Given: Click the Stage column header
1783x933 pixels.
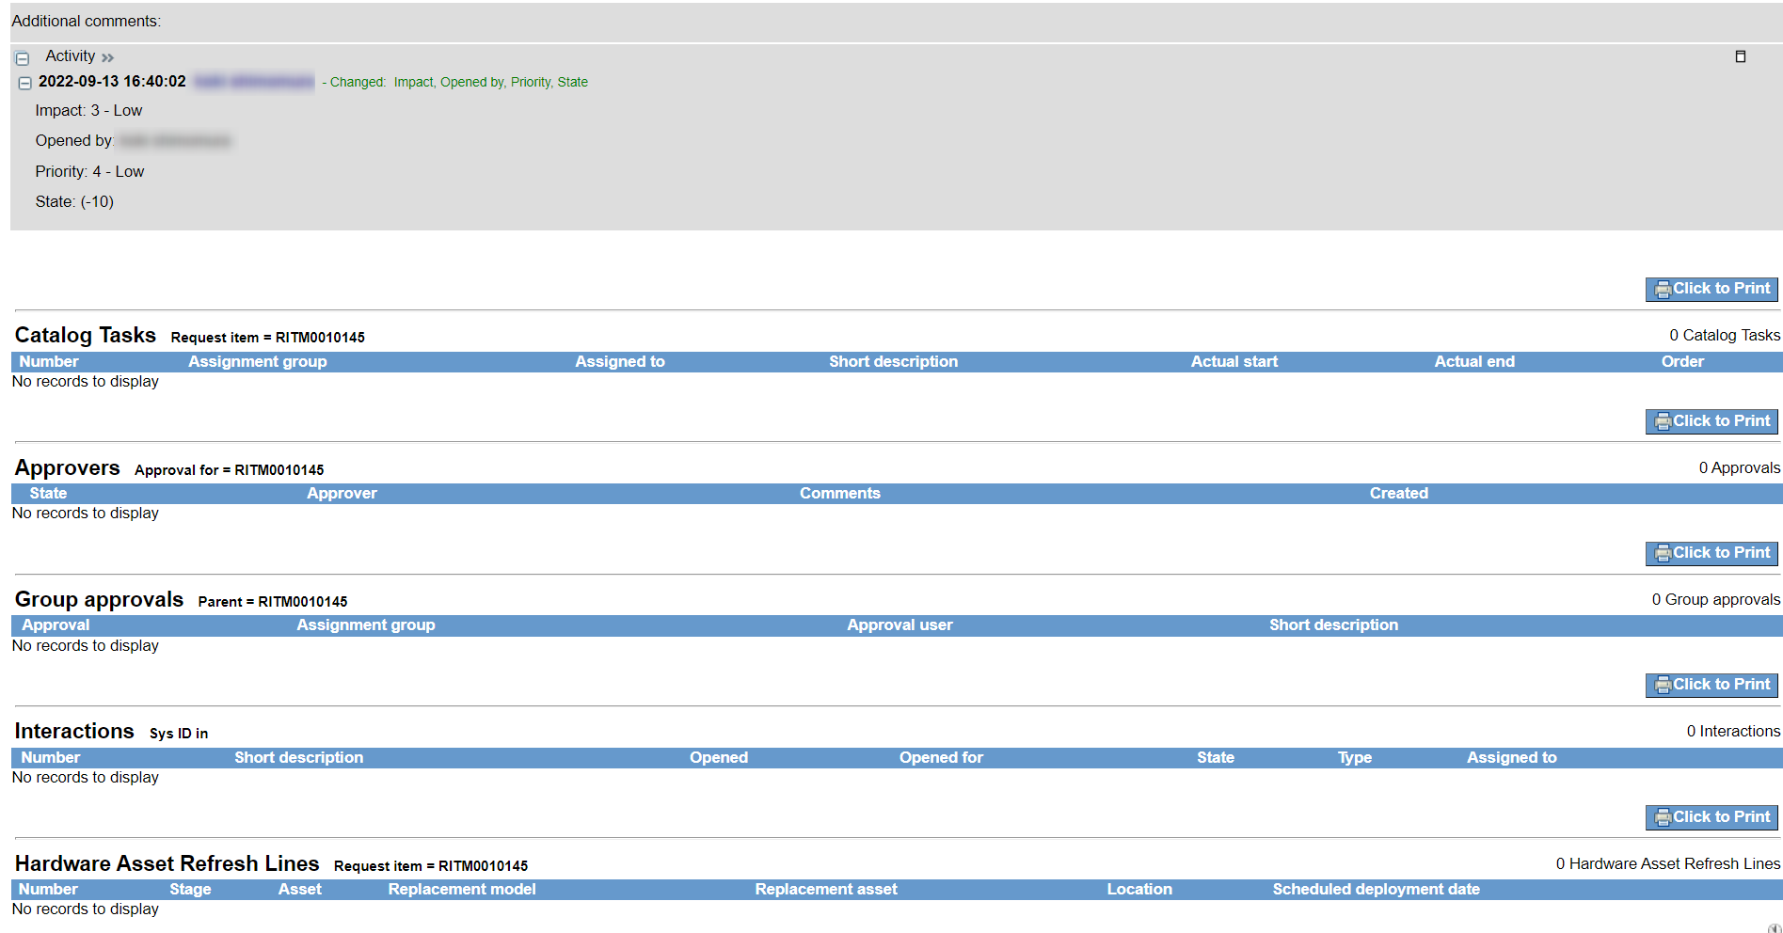Looking at the screenshot, I should [x=190, y=889].
